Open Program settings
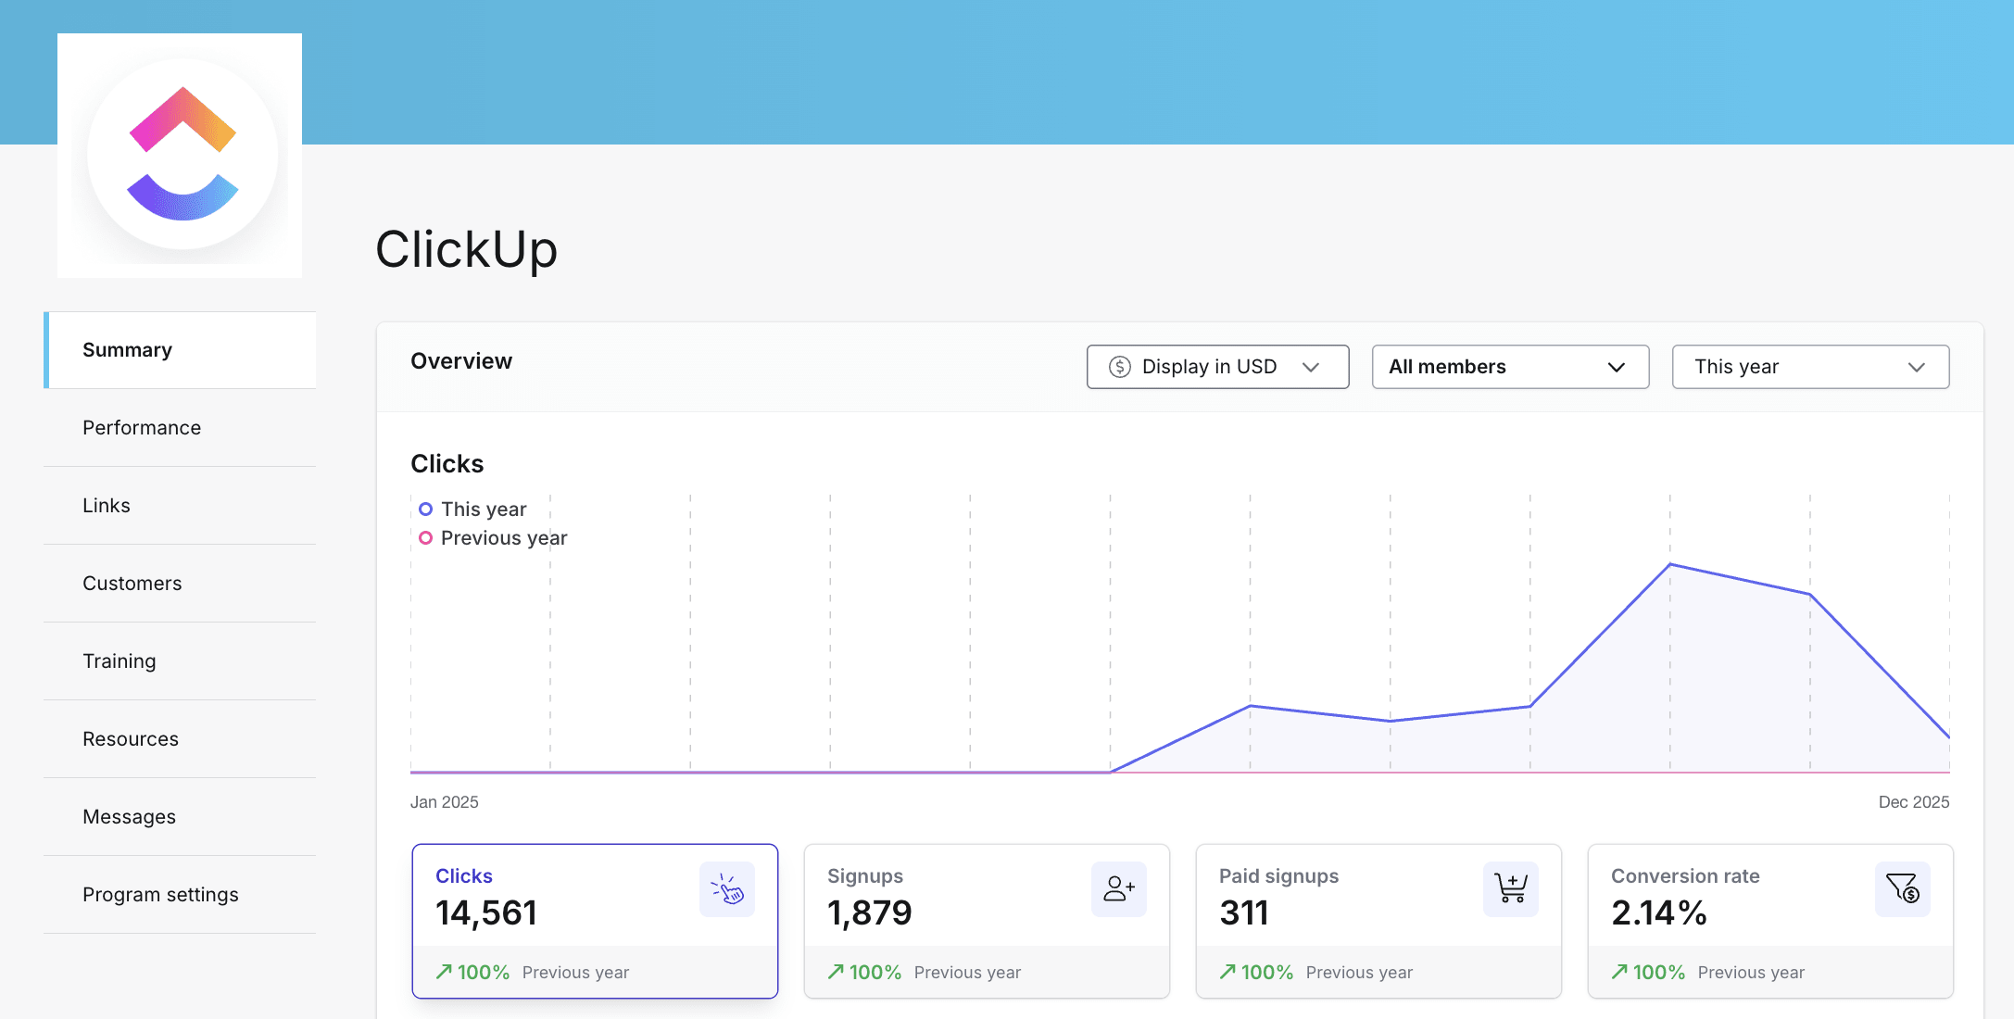 160,895
